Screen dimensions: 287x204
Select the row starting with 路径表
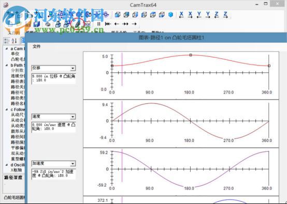(18, 82)
